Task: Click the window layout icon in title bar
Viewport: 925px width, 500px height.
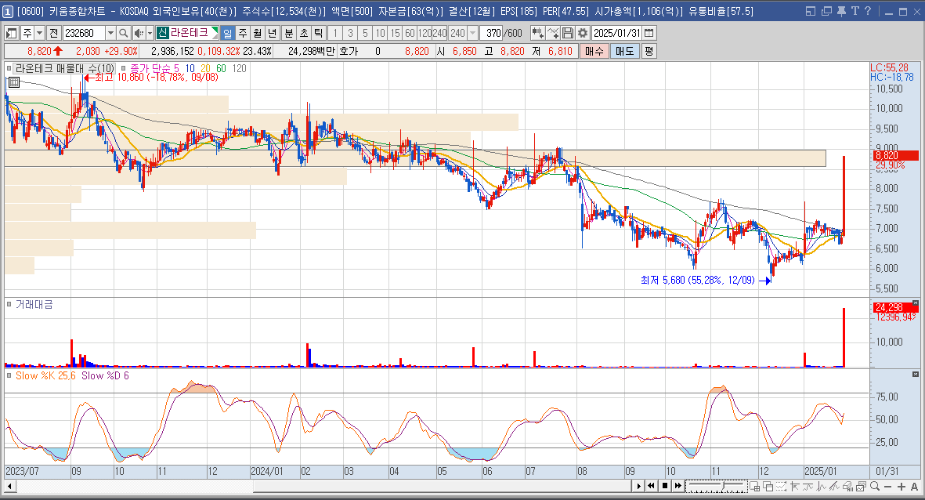Action: tap(811, 11)
